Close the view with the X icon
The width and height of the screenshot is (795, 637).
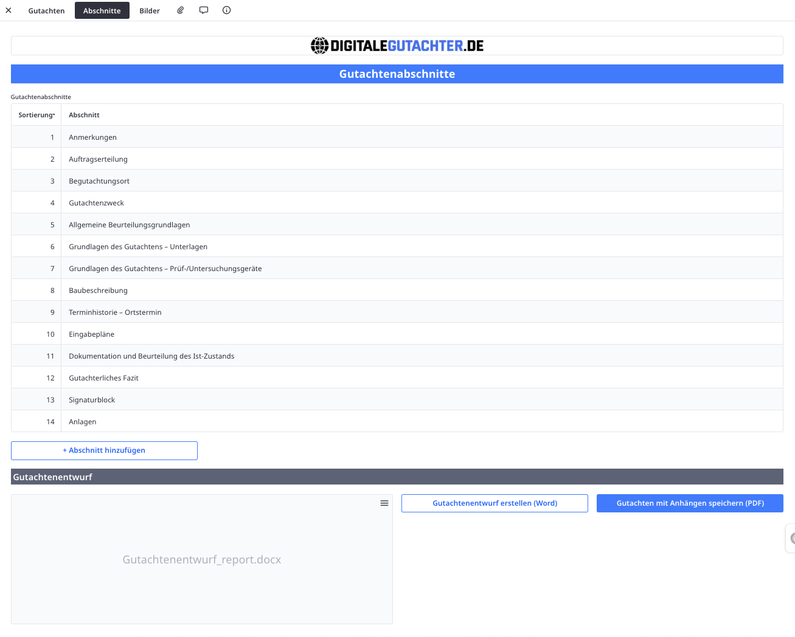pyautogui.click(x=9, y=10)
